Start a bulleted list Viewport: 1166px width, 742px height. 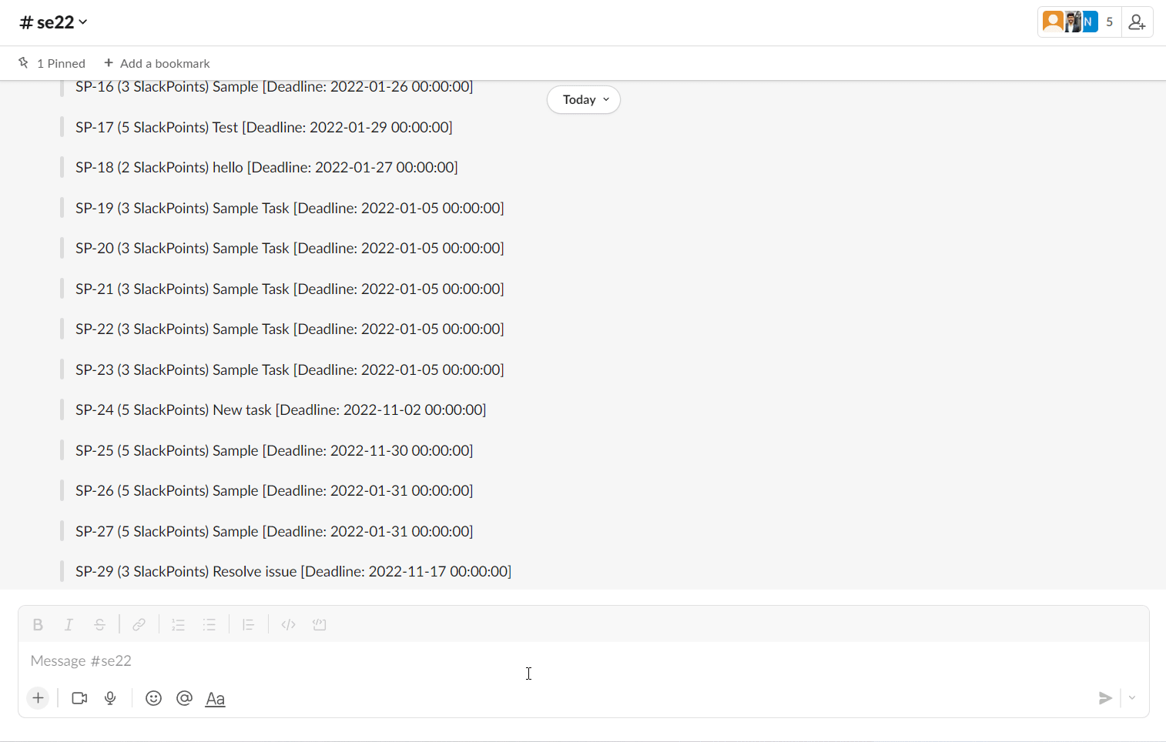point(209,625)
